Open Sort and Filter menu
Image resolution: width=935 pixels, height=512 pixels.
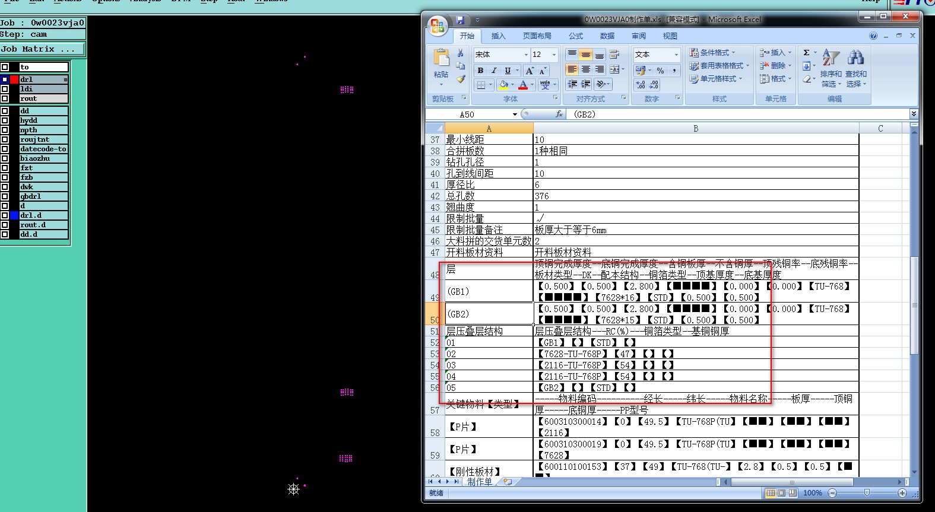(x=831, y=68)
